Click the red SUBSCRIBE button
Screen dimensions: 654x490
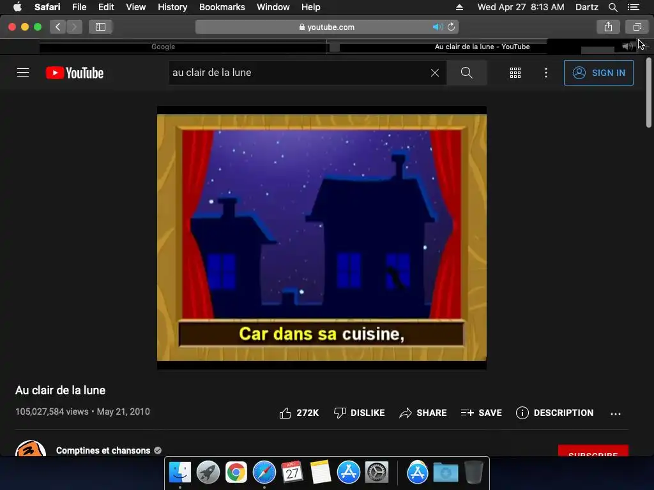pyautogui.click(x=593, y=451)
